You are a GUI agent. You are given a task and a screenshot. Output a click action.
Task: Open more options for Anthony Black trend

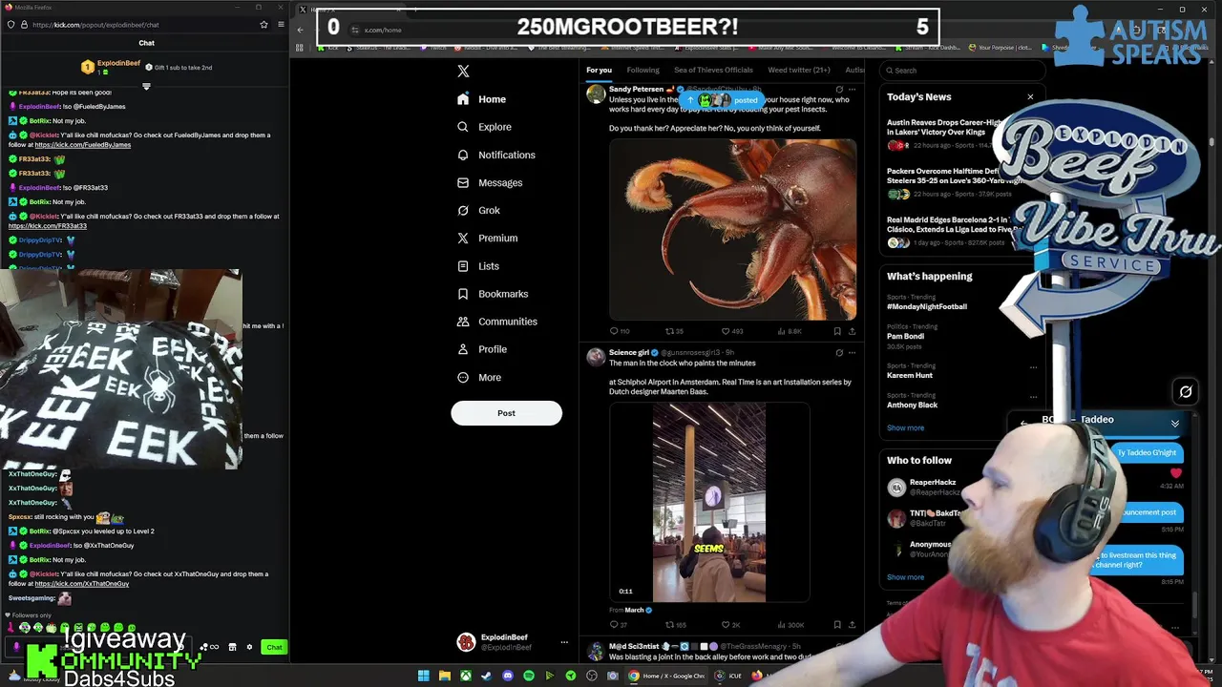click(1033, 396)
